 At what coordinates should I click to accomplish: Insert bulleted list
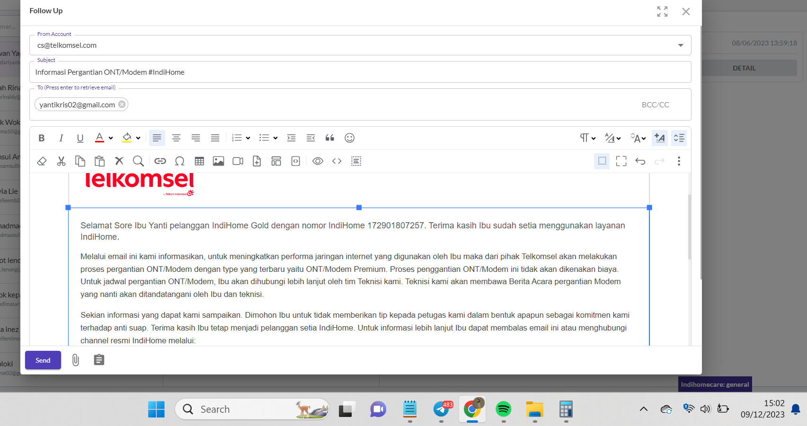(x=264, y=138)
